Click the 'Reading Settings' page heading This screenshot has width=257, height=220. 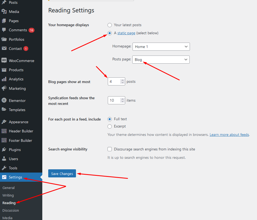(71, 10)
